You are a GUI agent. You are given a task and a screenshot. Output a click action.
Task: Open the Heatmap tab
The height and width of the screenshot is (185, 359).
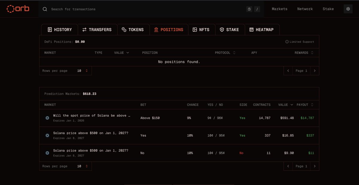(262, 30)
